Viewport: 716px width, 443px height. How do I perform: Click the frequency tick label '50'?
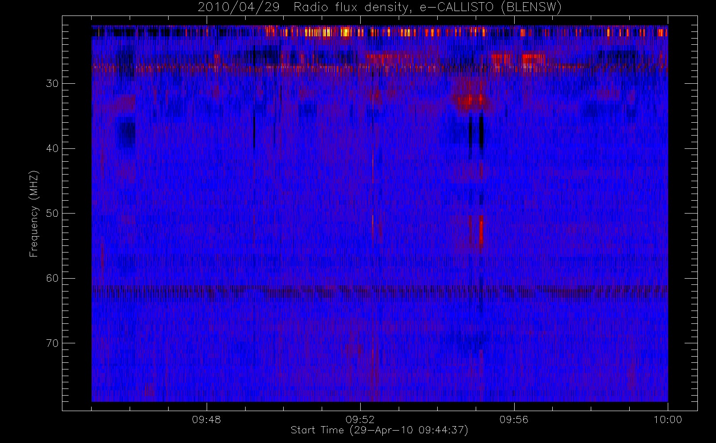[52, 214]
